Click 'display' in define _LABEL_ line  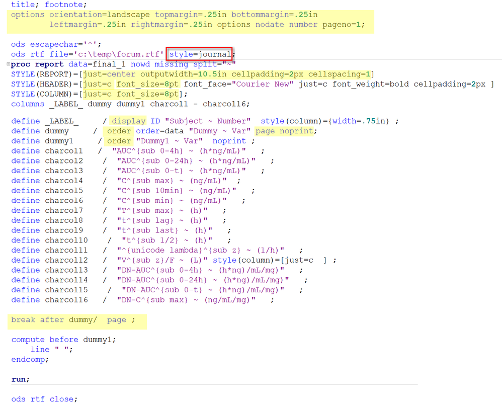click(129, 121)
